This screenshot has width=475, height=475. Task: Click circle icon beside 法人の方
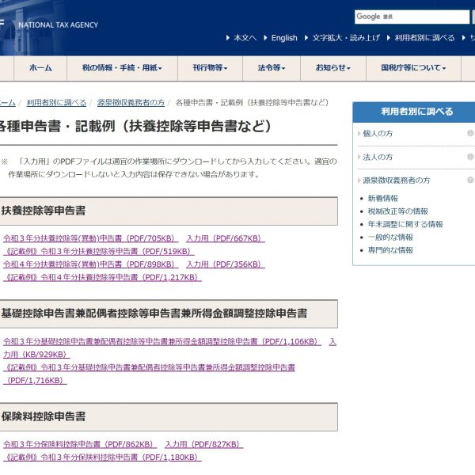470,157
